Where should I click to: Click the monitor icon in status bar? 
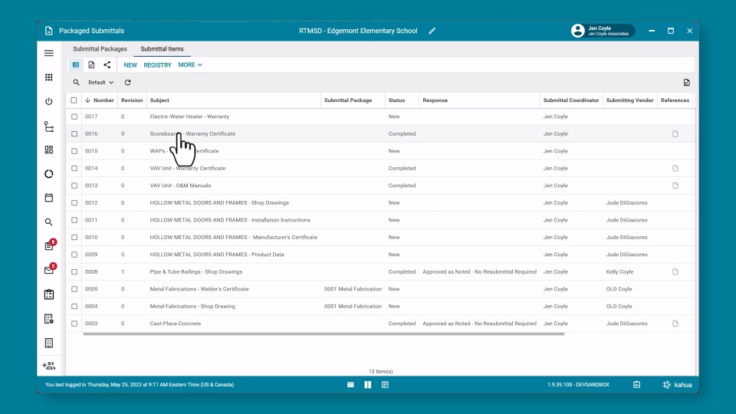636,384
